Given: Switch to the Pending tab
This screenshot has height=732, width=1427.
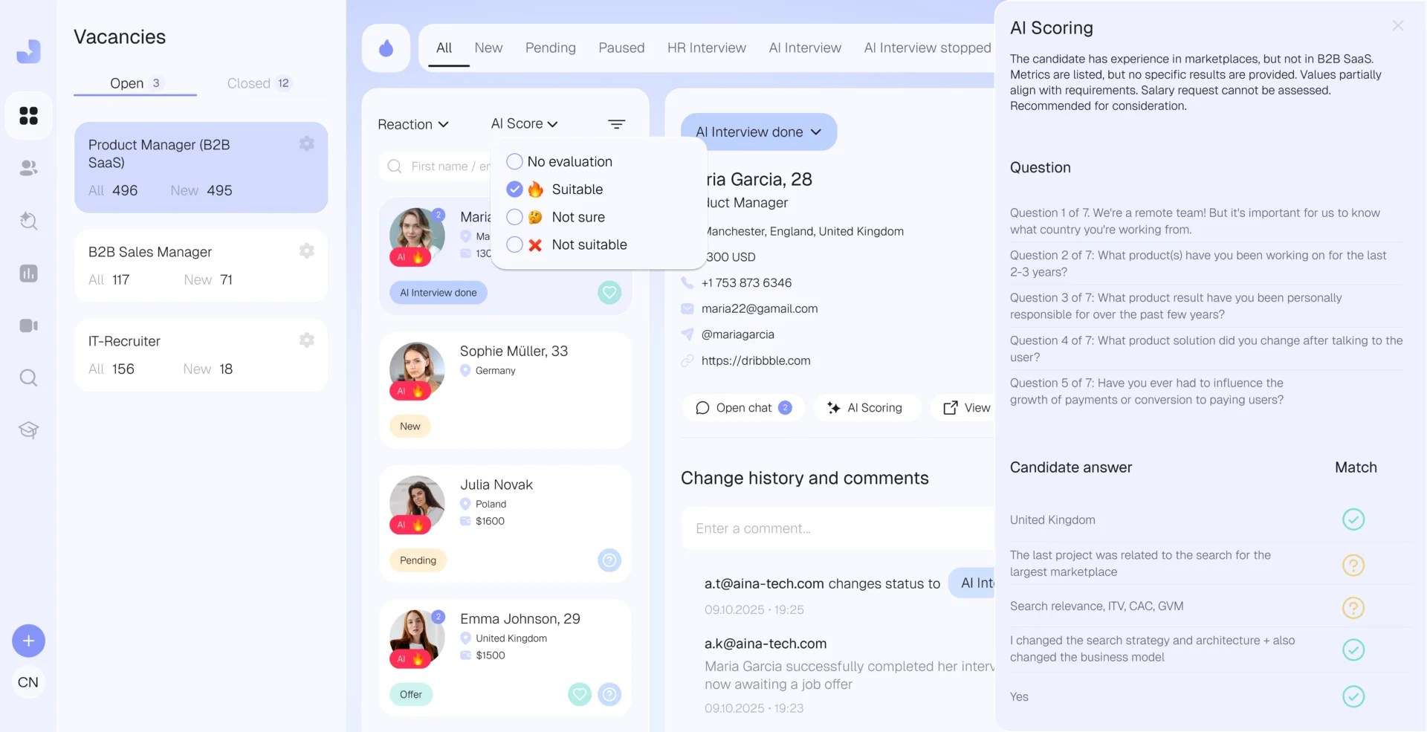Looking at the screenshot, I should pos(551,48).
